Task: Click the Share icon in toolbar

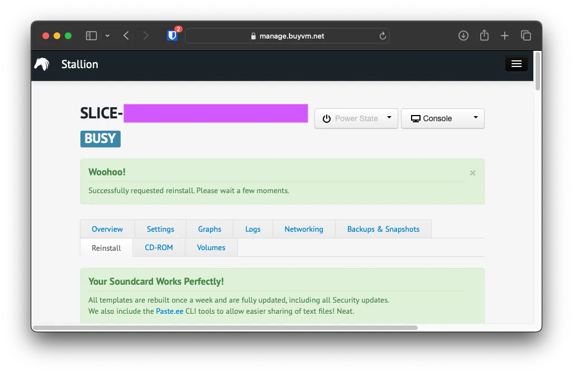Action: (x=484, y=36)
